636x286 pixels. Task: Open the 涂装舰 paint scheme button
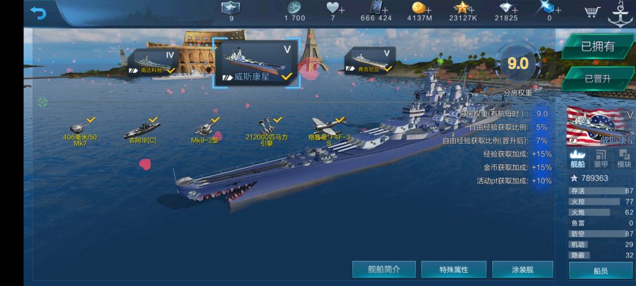click(x=522, y=270)
